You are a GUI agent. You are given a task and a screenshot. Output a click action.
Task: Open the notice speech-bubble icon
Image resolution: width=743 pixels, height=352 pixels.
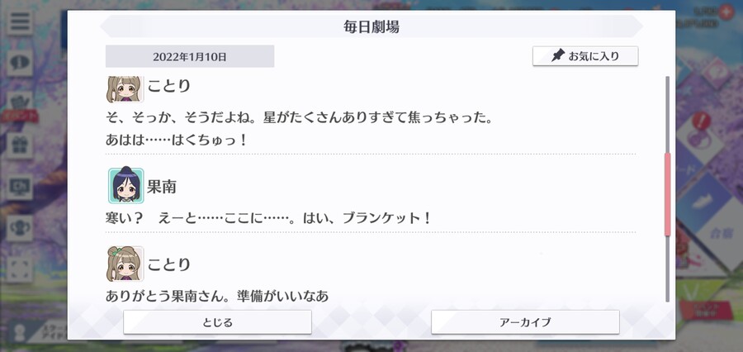pos(20,62)
